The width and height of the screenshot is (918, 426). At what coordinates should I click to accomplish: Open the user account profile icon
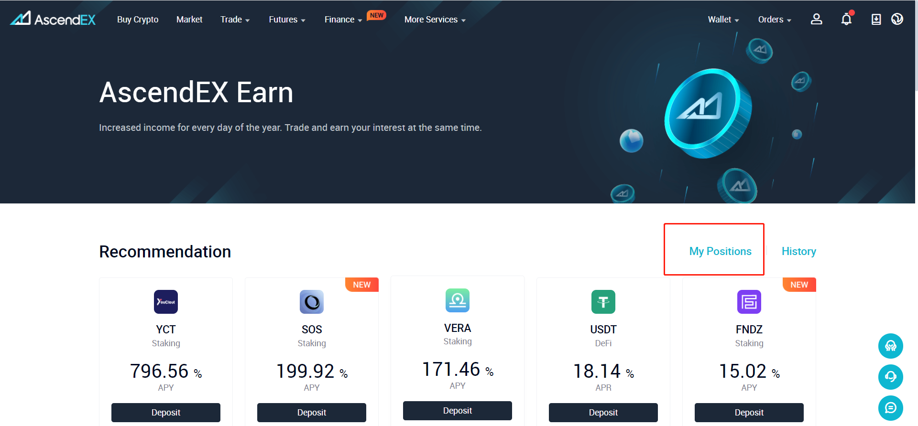pos(816,19)
